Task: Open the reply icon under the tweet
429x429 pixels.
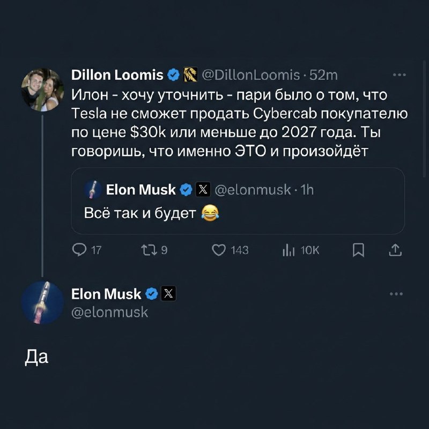Action: click(78, 249)
